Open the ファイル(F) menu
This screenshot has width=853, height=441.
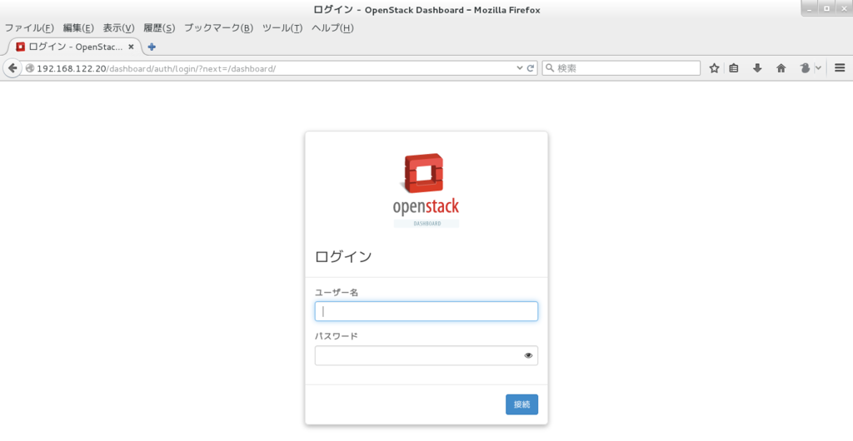point(29,27)
